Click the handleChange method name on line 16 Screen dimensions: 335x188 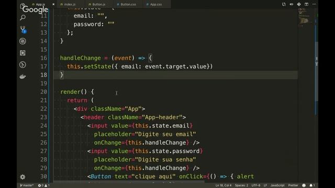click(80, 58)
